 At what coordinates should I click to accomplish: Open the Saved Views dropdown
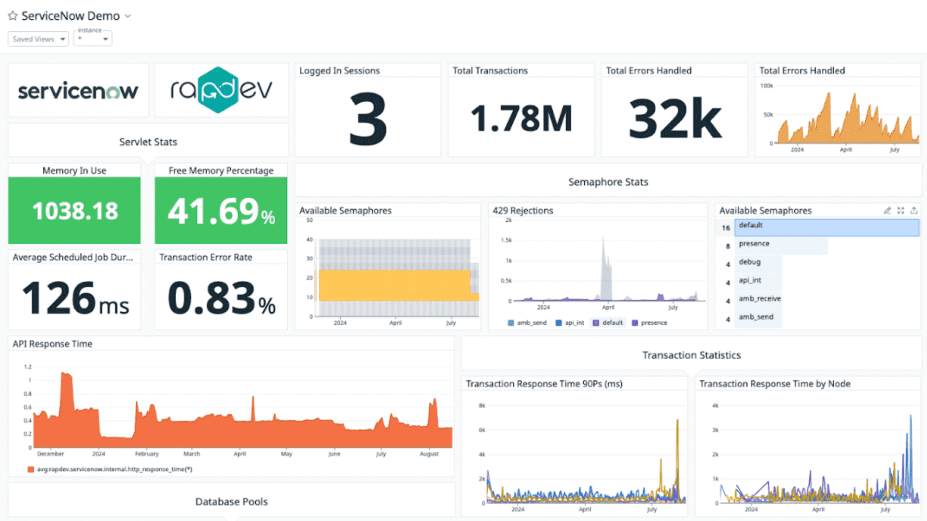[x=38, y=39]
